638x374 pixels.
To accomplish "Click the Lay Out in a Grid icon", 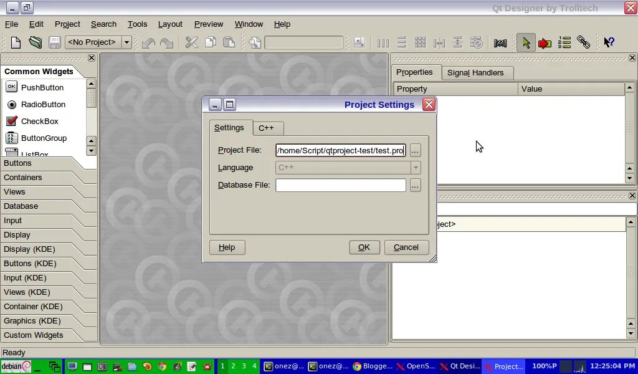I will [x=421, y=42].
